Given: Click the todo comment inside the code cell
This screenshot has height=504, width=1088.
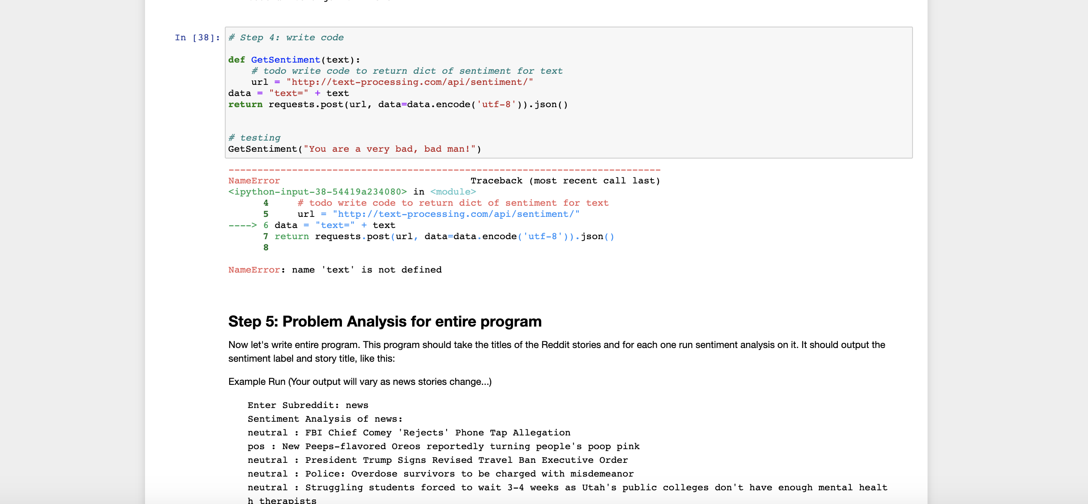Looking at the screenshot, I should click(407, 71).
